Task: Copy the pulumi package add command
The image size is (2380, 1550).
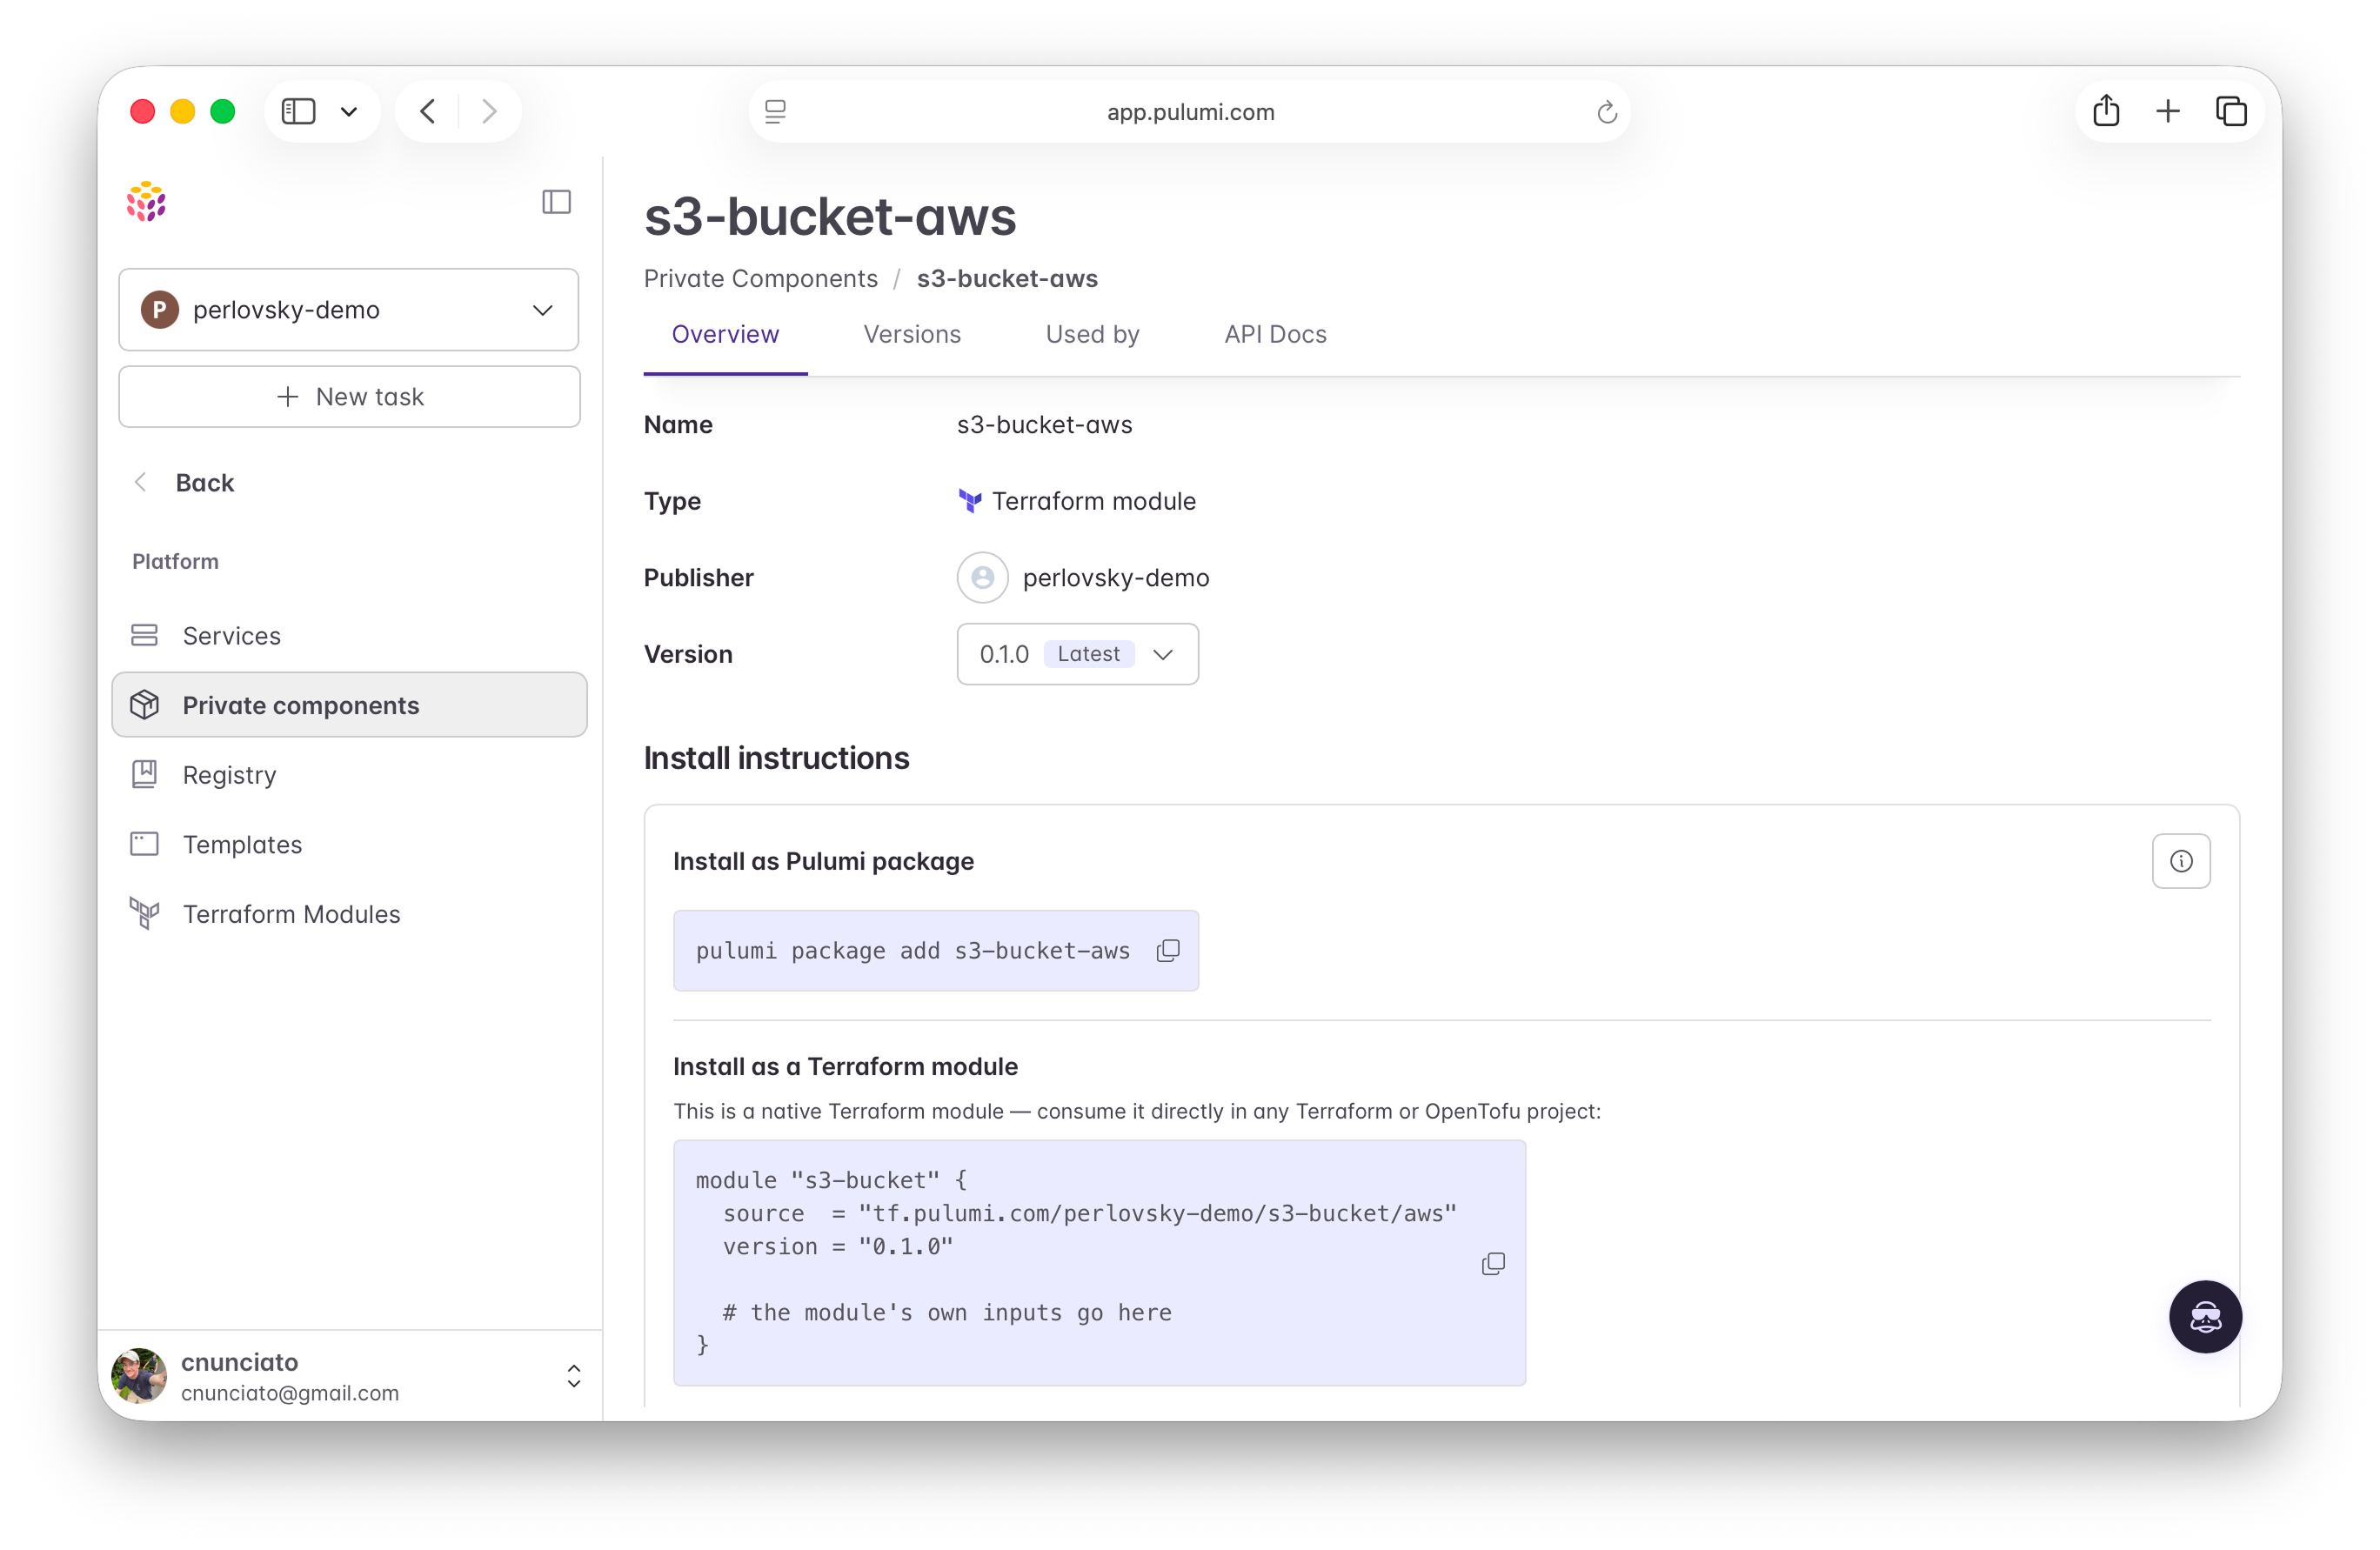Action: tap(1167, 950)
